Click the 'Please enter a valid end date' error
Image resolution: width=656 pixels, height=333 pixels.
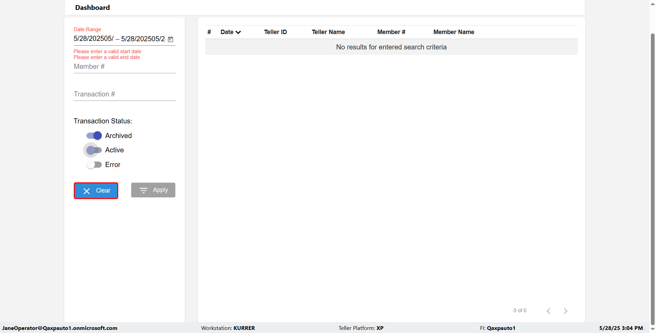pos(107,57)
